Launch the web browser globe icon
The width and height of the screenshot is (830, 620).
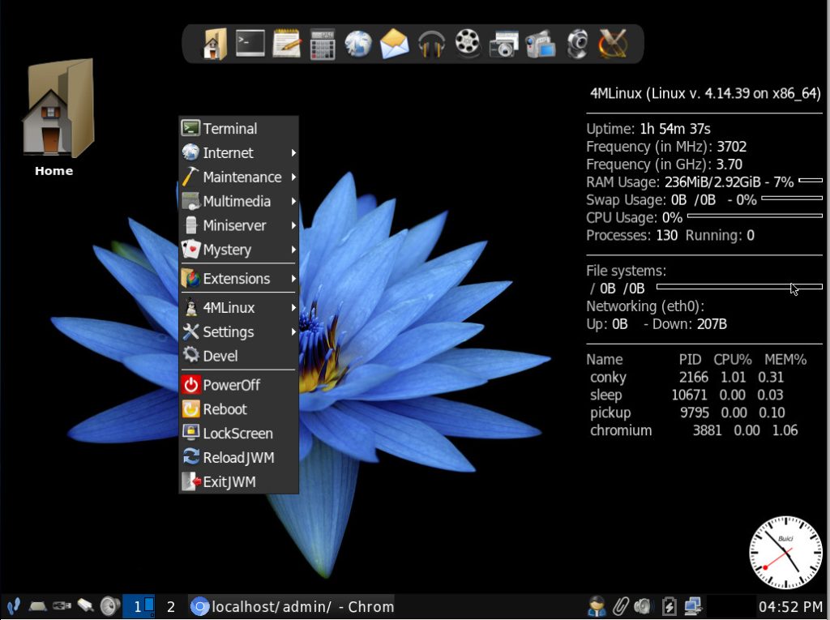pos(358,44)
